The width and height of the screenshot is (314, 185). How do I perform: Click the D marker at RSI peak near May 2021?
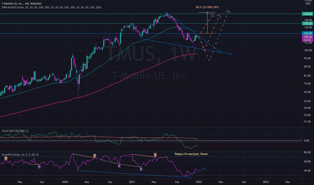pos(155,155)
